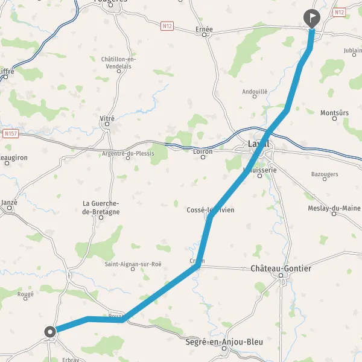Click the Château-Gontier town label
The height and width of the screenshot is (362, 362).
pyautogui.click(x=281, y=268)
